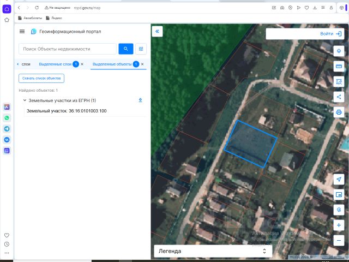Open the Яндекс bookmark
Screen dimensions: 349x262
[x=54, y=18]
